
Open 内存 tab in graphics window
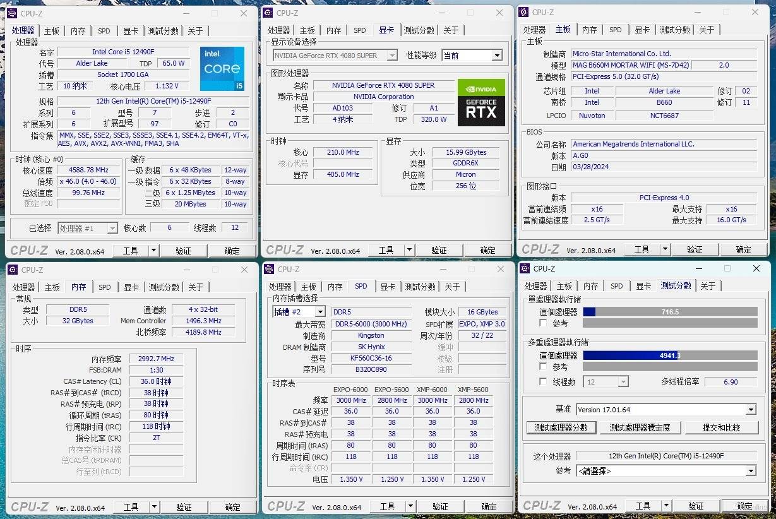[334, 30]
